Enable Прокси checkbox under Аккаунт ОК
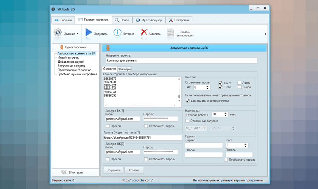 [x=108, y=159]
